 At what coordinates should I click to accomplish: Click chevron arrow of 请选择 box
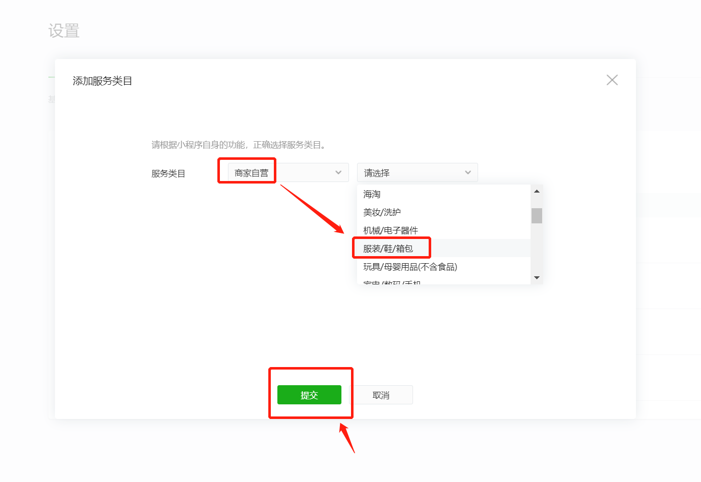[x=468, y=172]
